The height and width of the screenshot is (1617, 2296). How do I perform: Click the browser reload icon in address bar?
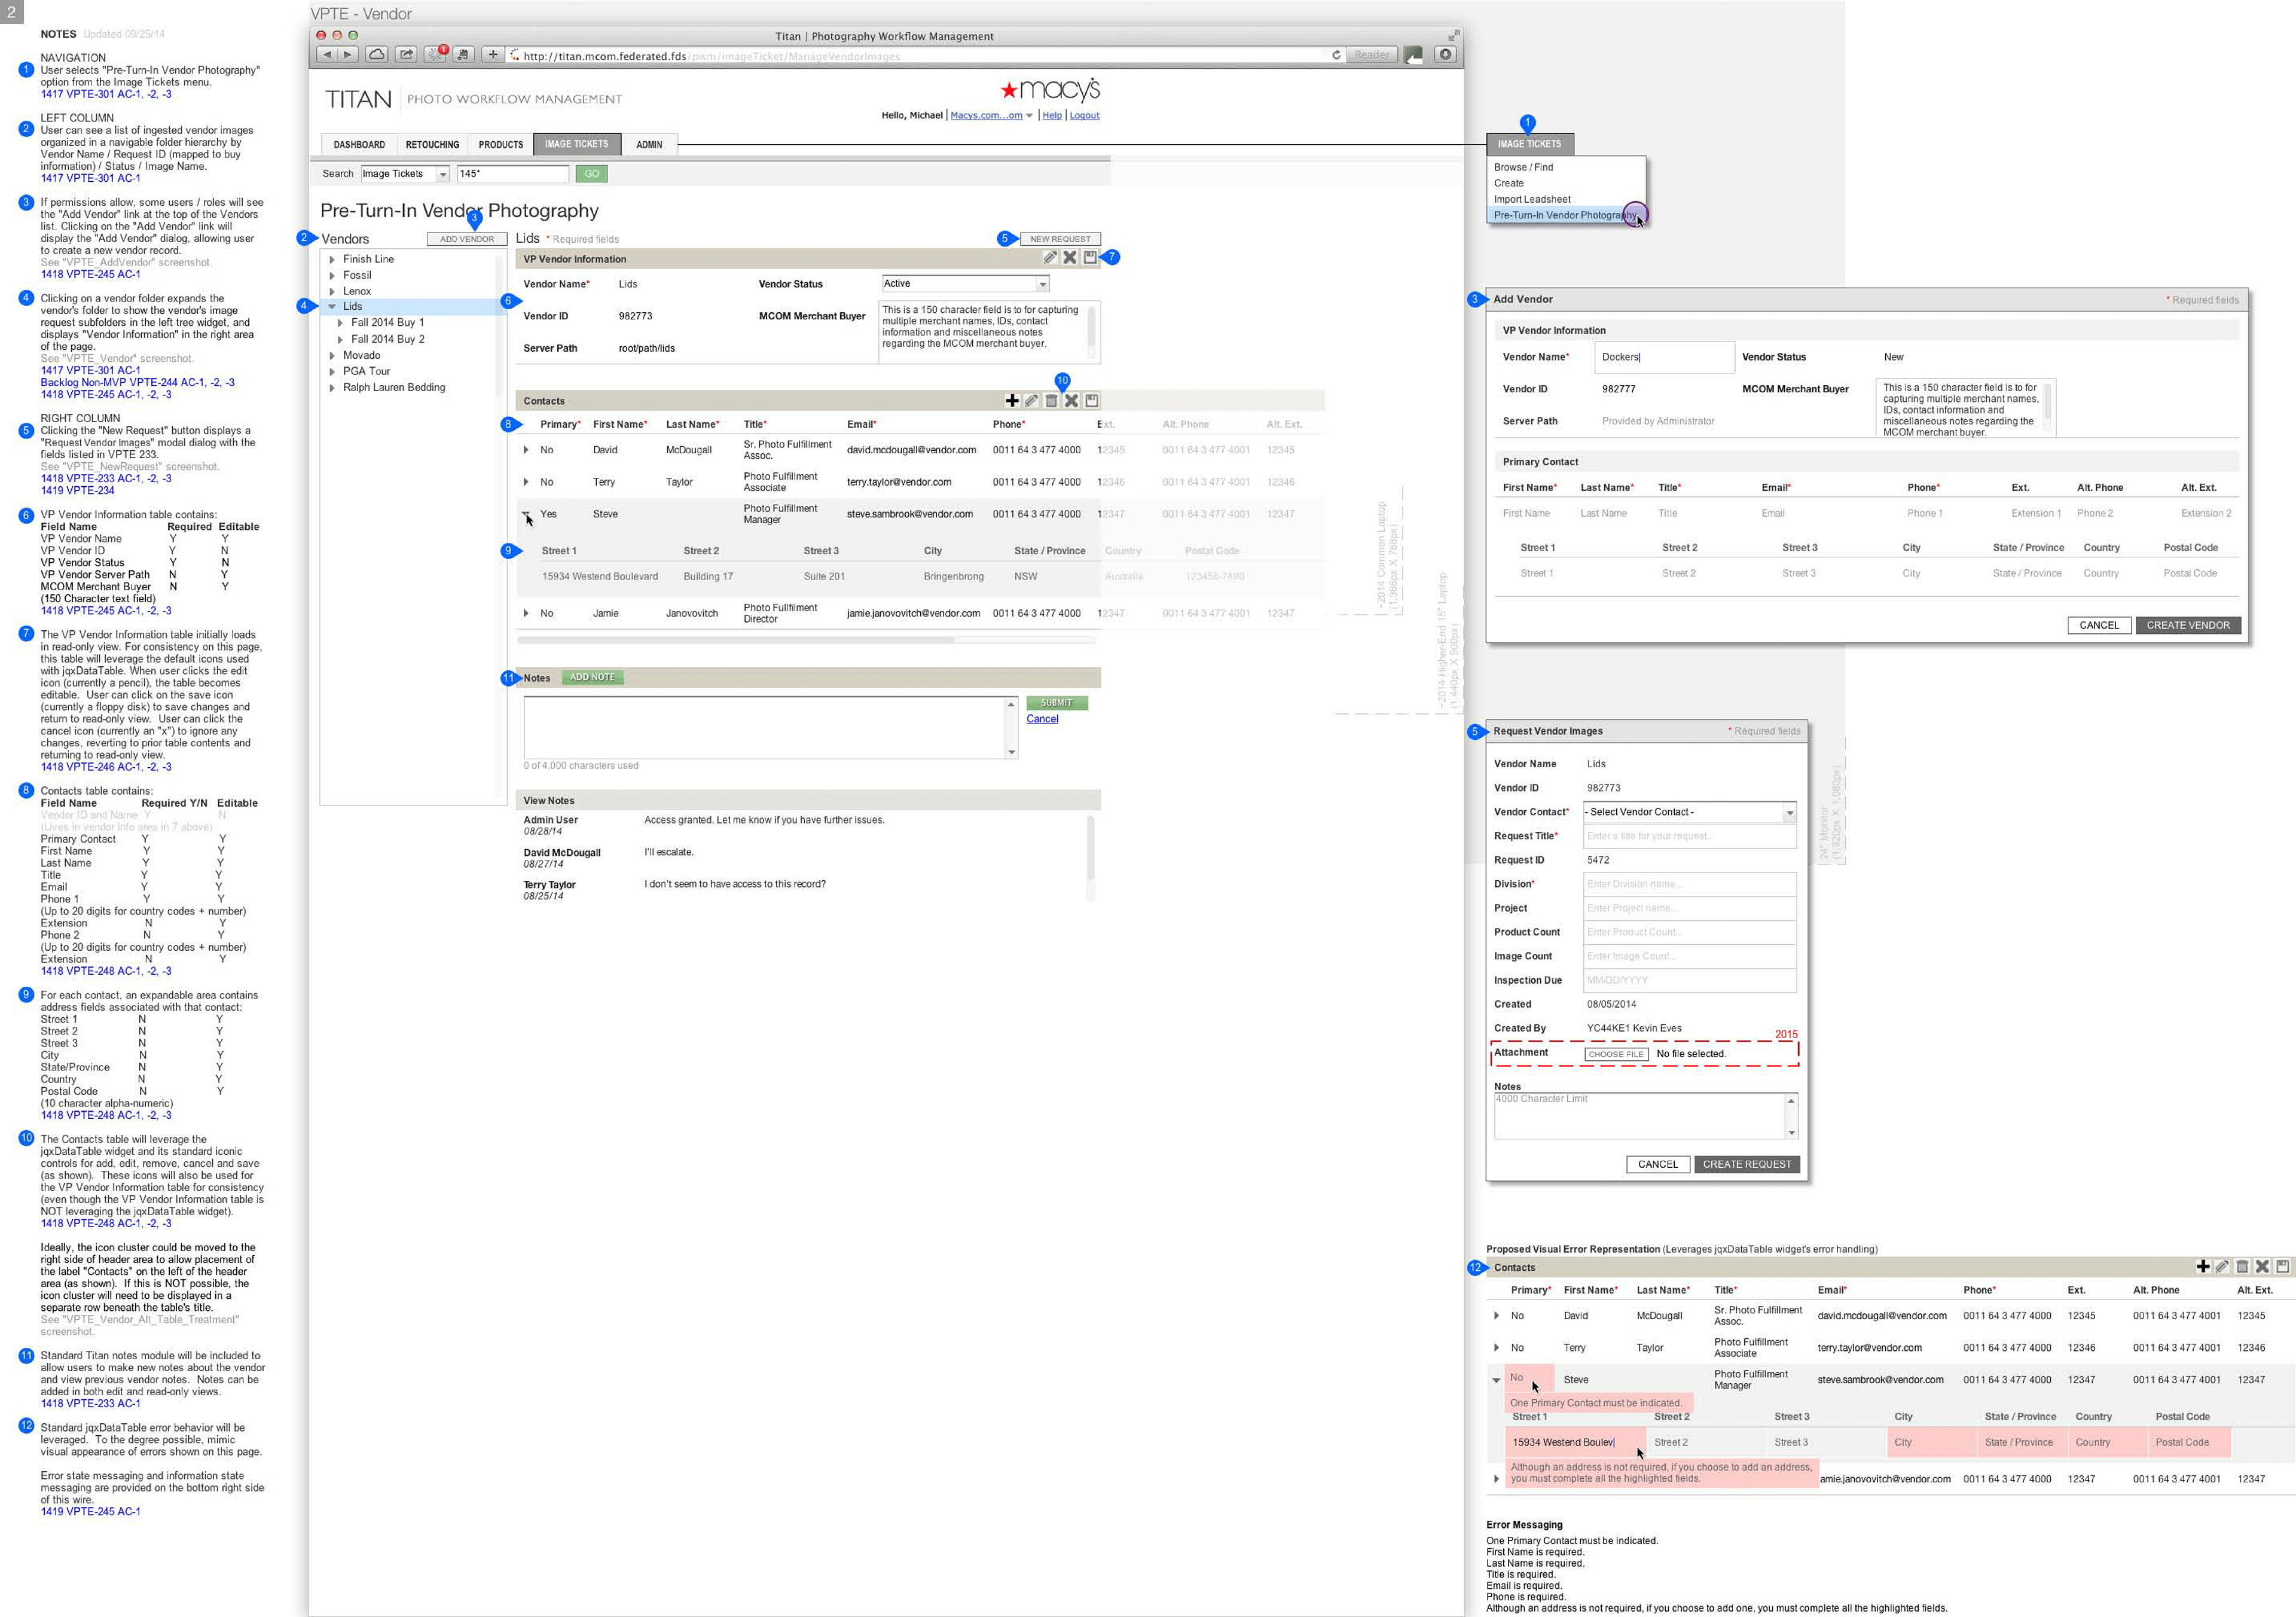[x=1336, y=55]
